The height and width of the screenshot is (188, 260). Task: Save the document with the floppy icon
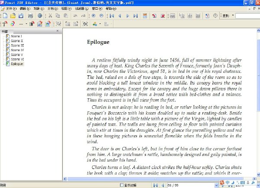pos(21,16)
